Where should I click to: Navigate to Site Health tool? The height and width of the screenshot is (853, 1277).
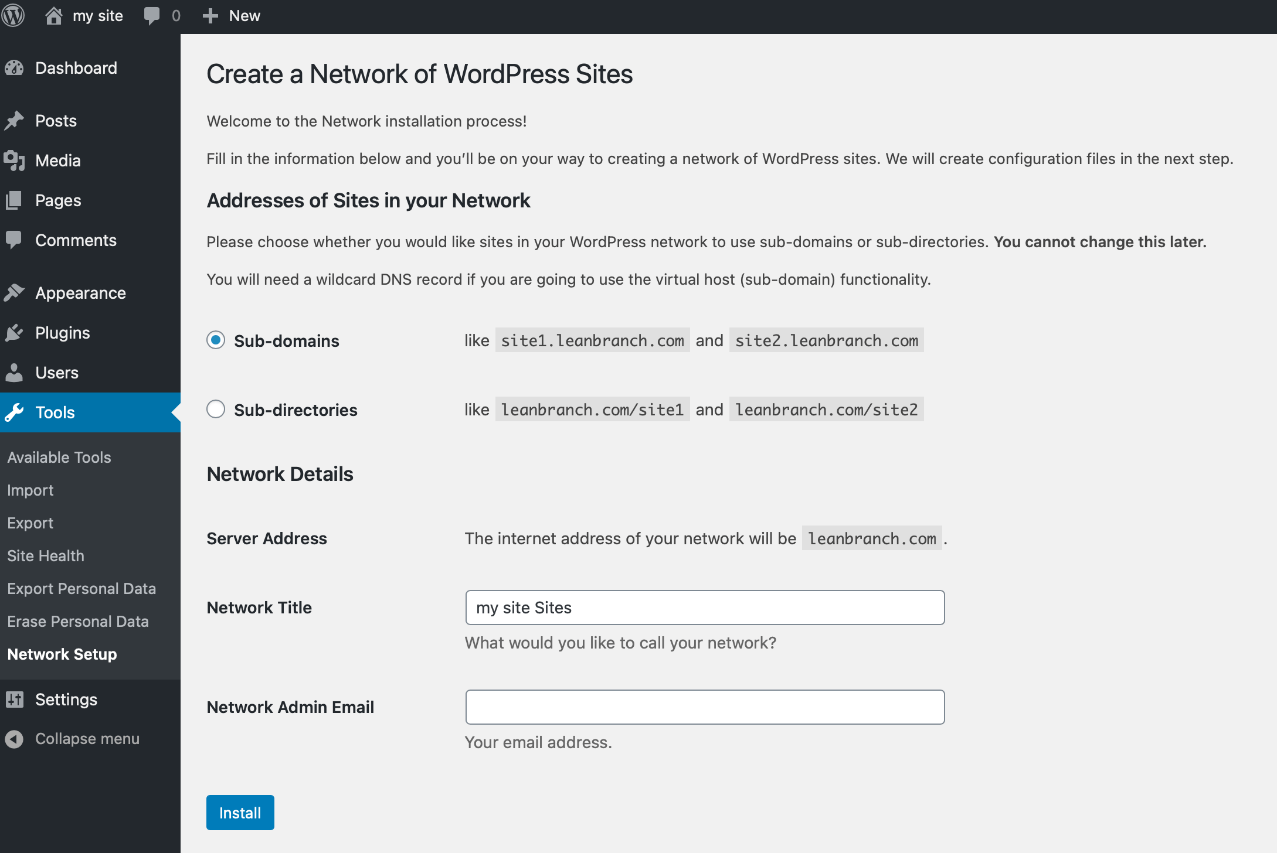pos(46,555)
